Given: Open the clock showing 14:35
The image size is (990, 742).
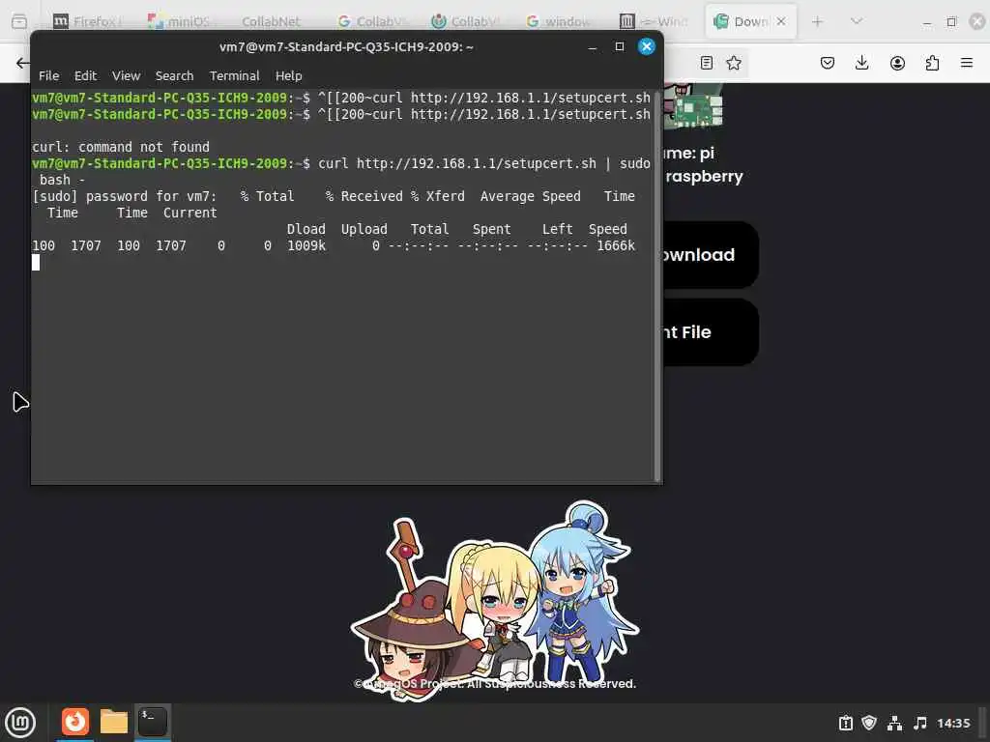Looking at the screenshot, I should [x=953, y=723].
